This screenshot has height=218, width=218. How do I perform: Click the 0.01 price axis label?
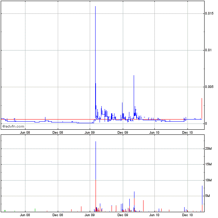tap(208, 50)
